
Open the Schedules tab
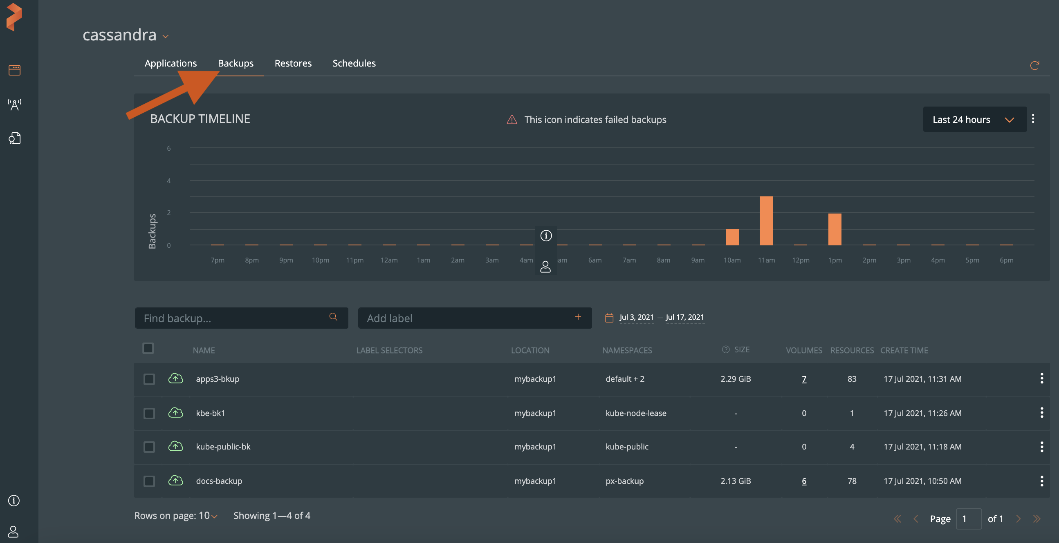click(354, 63)
